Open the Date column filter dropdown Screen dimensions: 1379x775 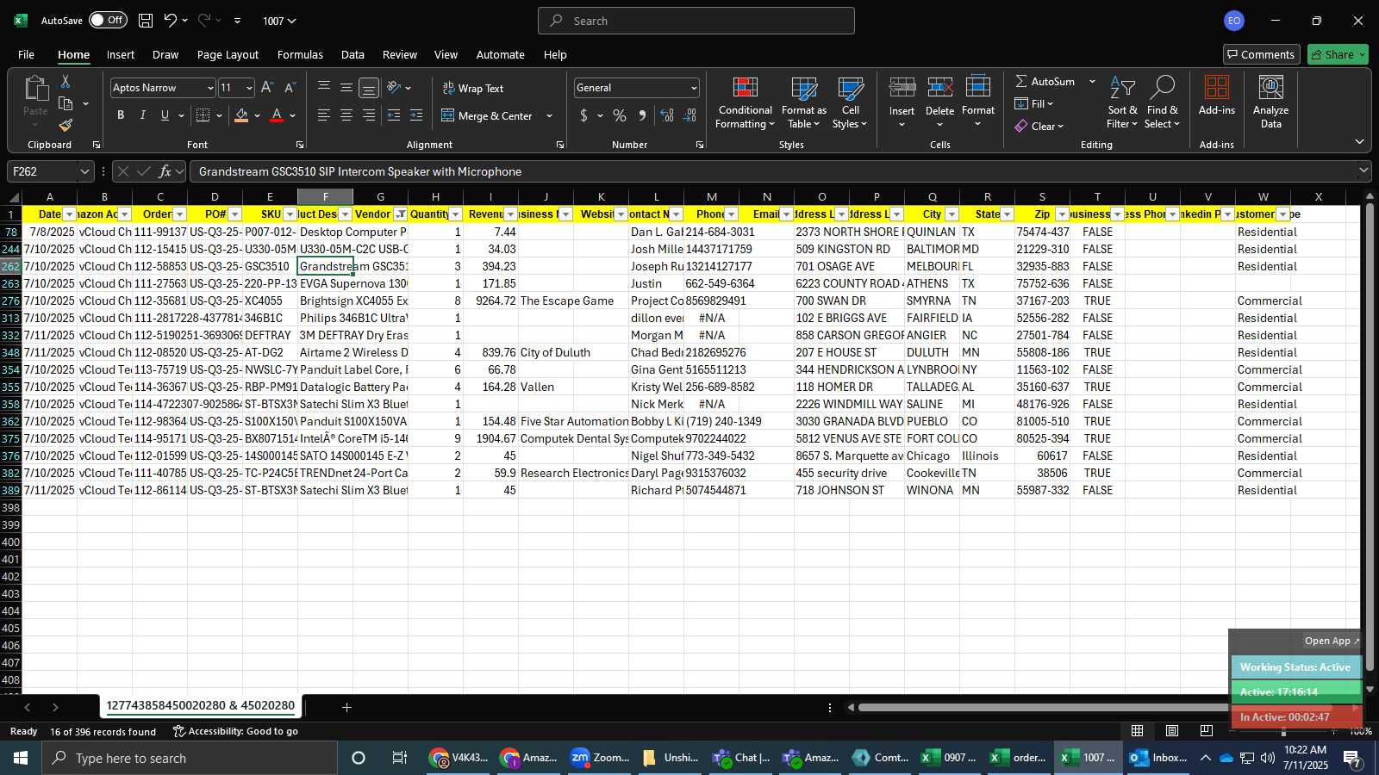pyautogui.click(x=70, y=214)
